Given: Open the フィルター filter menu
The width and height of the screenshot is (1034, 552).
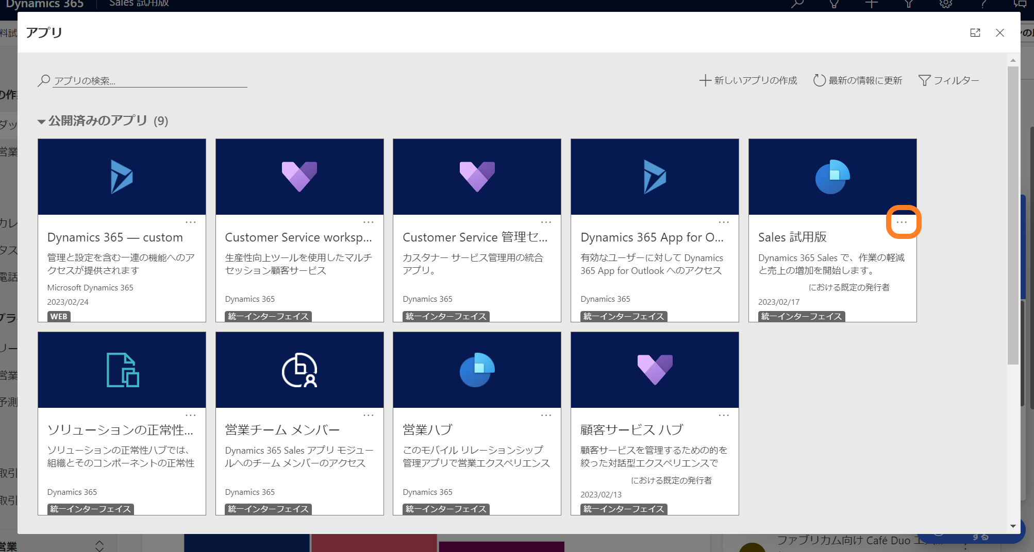Looking at the screenshot, I should [948, 80].
